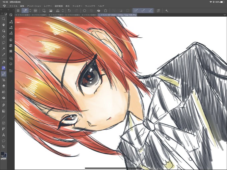Open the レイヤー menu
The width and height of the screenshot is (227, 170).
coord(48,6)
